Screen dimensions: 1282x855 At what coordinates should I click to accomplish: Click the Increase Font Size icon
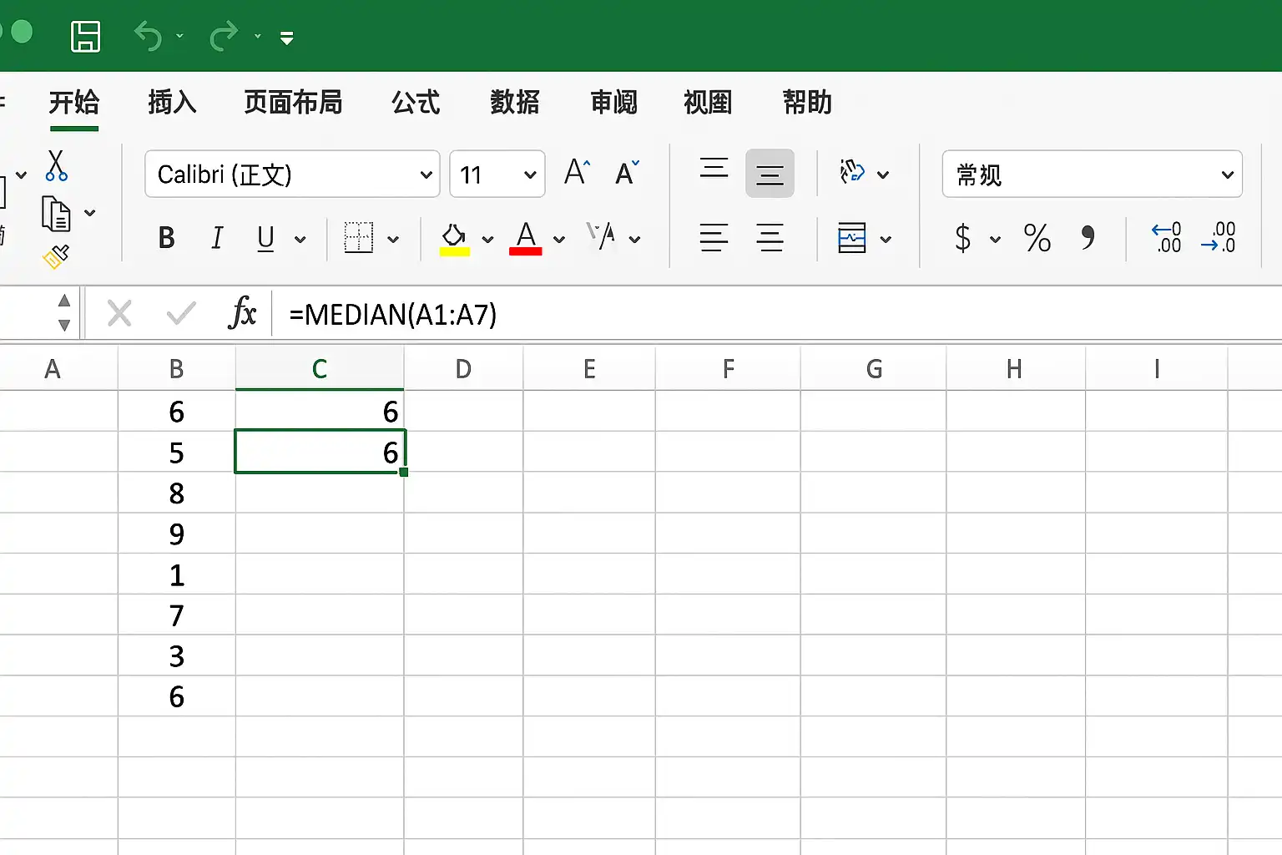(577, 172)
